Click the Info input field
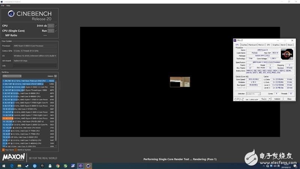300x169 pixels. click(35, 66)
